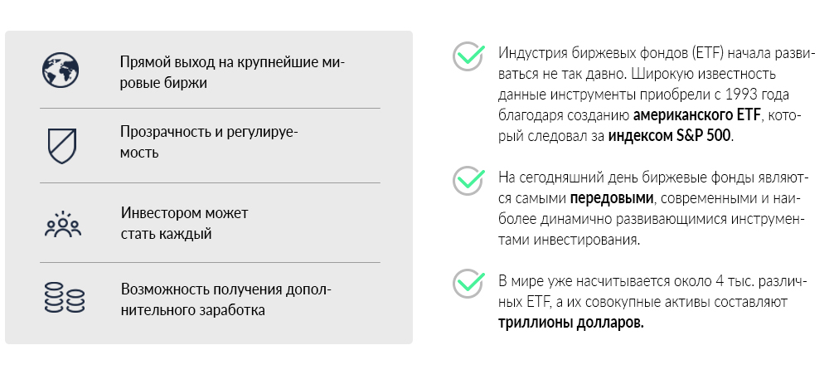The width and height of the screenshot is (829, 384).
Task: Click the bold word 'передовыми'
Action: pos(612,198)
